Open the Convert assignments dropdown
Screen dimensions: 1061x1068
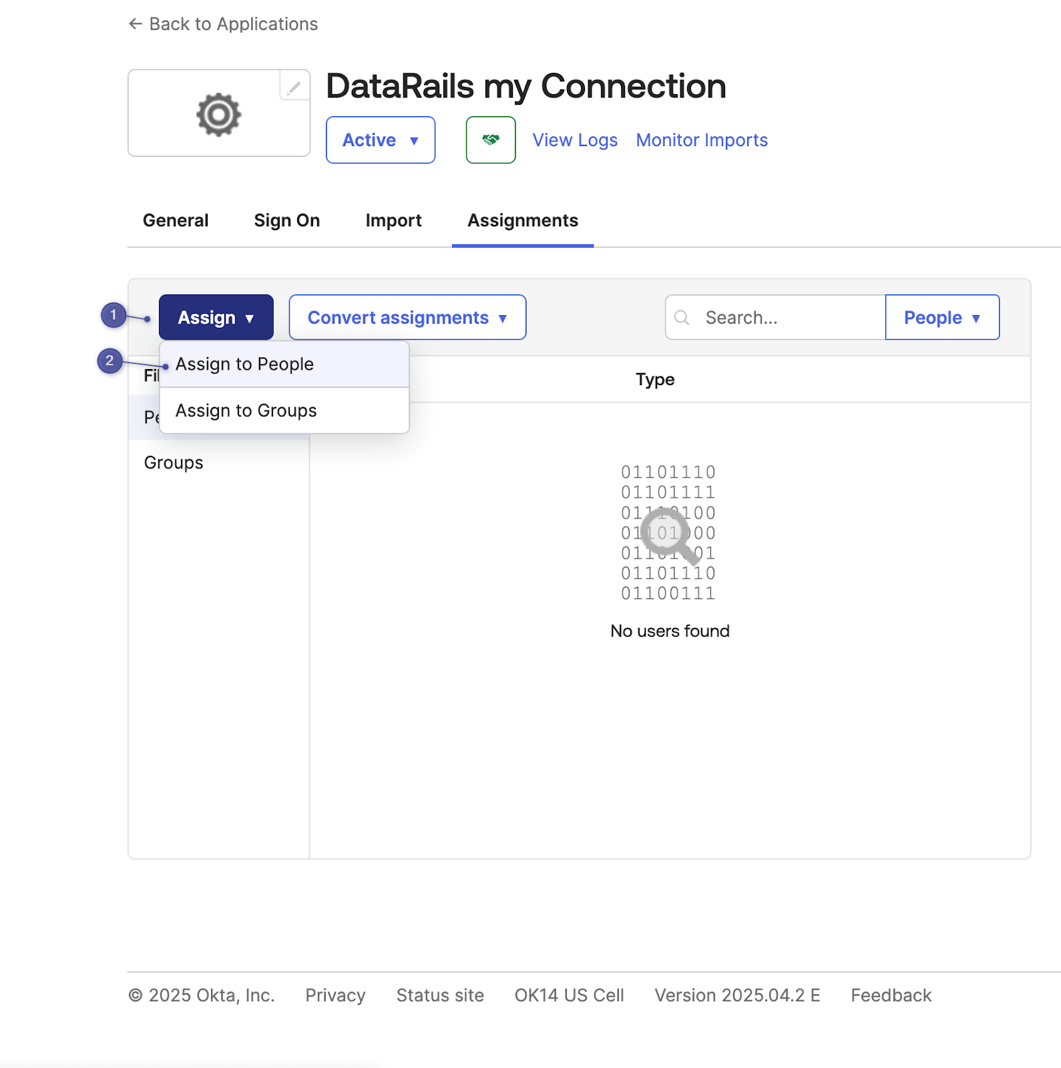click(x=407, y=318)
